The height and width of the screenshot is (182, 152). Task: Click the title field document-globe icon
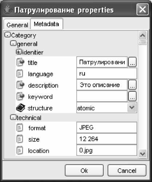20,62
